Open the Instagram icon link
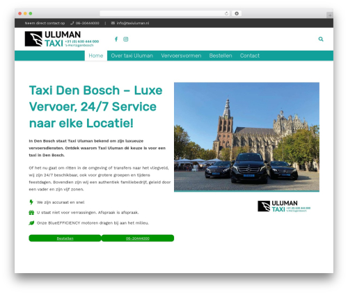Image resolution: width=348 pixels, height=294 pixels. coord(126,39)
